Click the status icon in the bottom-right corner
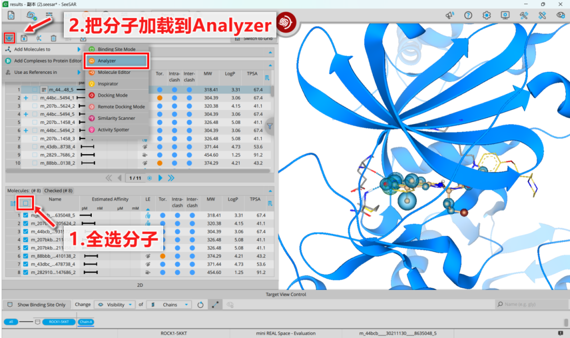Image resolution: width=570 pixels, height=338 pixels. (560, 333)
